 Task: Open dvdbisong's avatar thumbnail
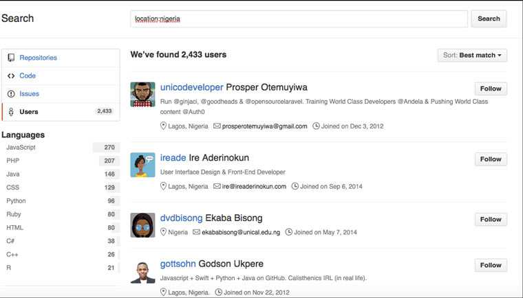coord(142,225)
